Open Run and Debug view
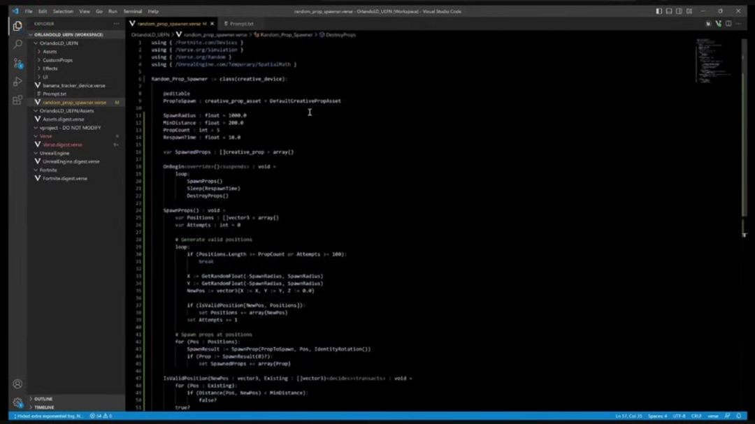The width and height of the screenshot is (755, 424). (17, 82)
